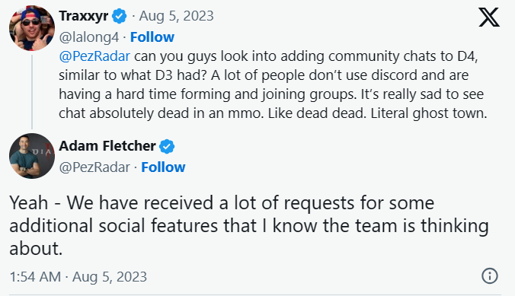
Task: Click the blue @PezRadar mention in tweet
Action: click(x=94, y=56)
